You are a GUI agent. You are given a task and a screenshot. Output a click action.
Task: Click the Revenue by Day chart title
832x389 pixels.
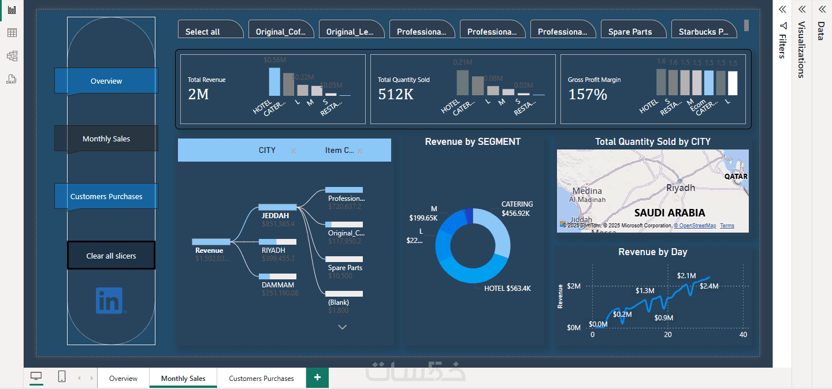tap(653, 252)
